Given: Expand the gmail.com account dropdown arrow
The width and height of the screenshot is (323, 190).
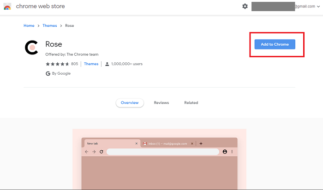Looking at the screenshot, I should tap(318, 6).
